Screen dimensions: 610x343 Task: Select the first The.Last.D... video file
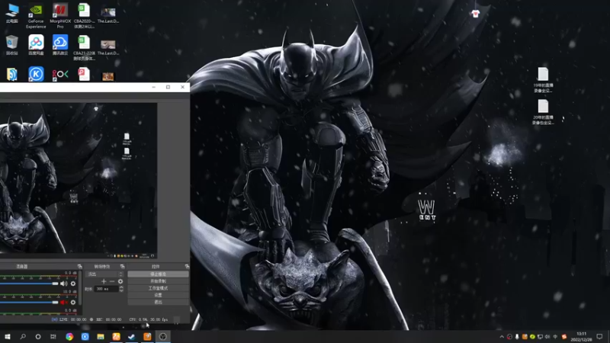[x=108, y=15]
